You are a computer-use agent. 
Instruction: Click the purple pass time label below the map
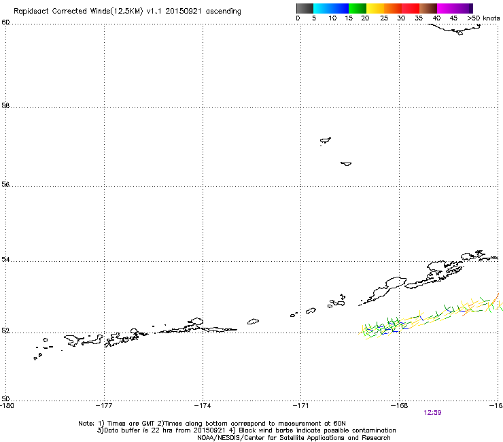[x=432, y=413]
